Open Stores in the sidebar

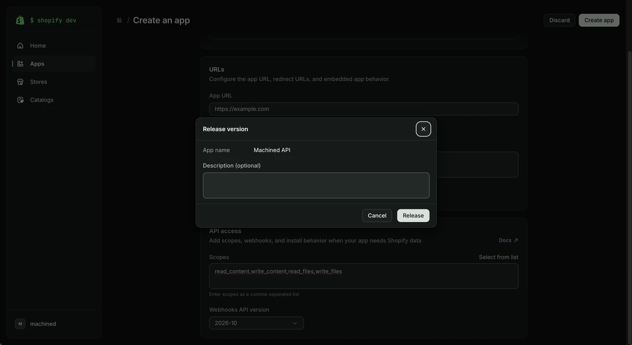[54, 82]
